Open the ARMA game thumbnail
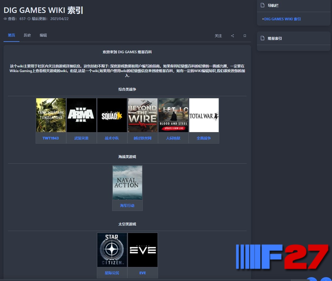 (x=82, y=115)
